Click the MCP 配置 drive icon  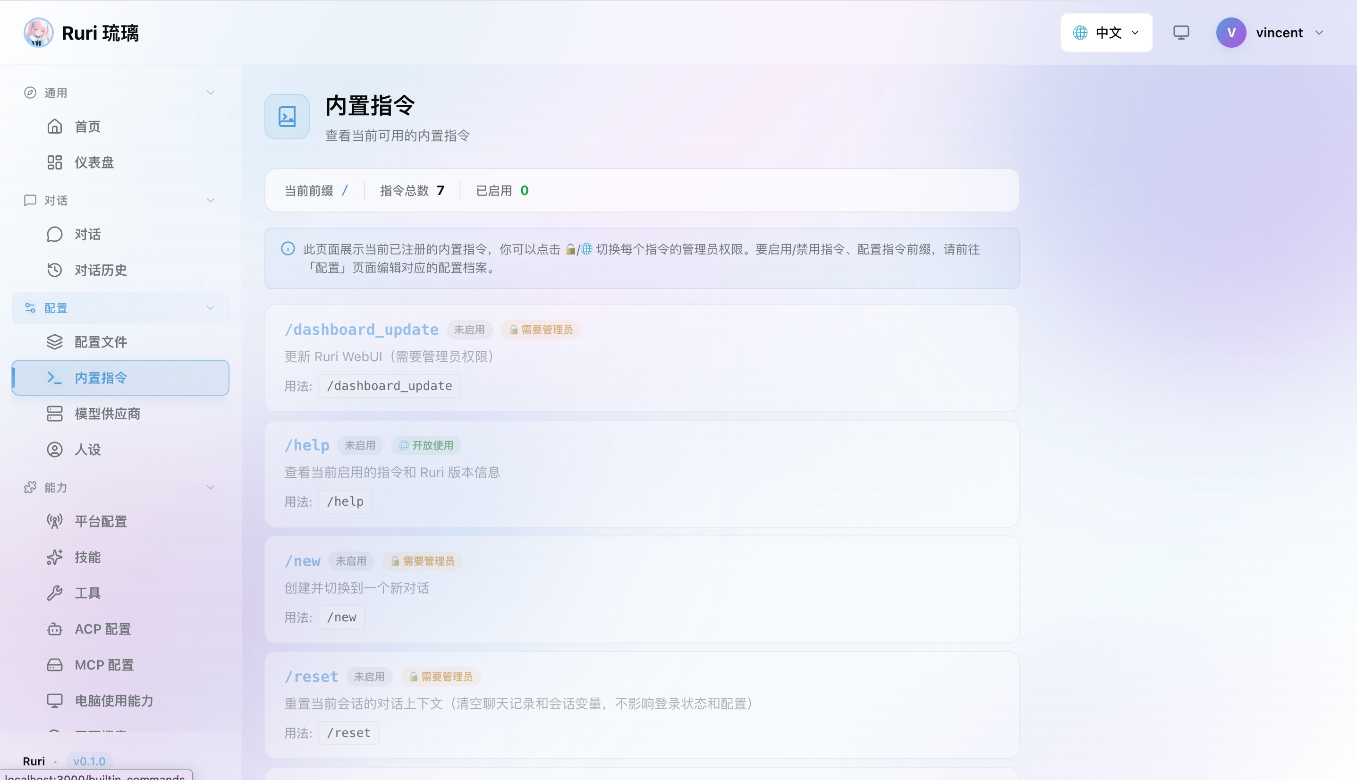click(x=55, y=665)
